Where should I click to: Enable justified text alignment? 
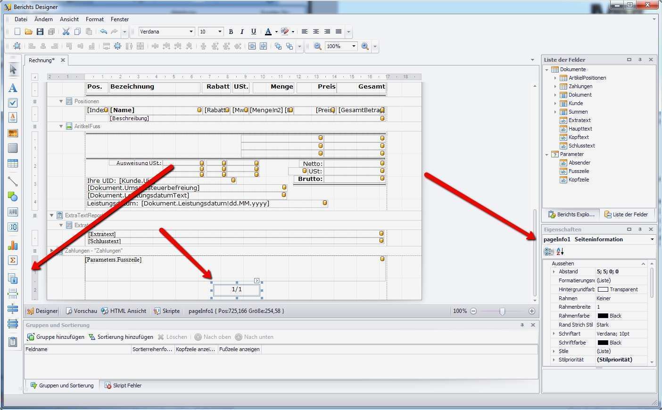tap(339, 32)
